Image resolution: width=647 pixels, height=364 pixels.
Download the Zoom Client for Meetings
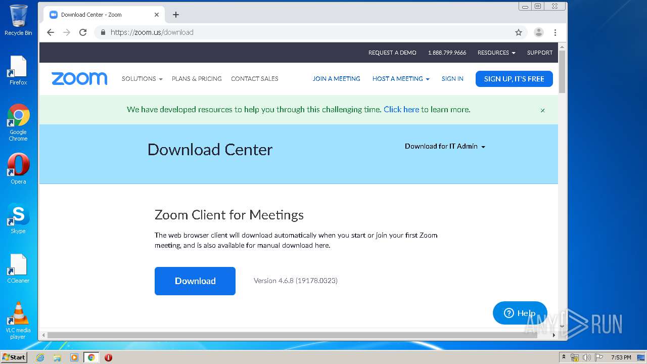coord(195,281)
